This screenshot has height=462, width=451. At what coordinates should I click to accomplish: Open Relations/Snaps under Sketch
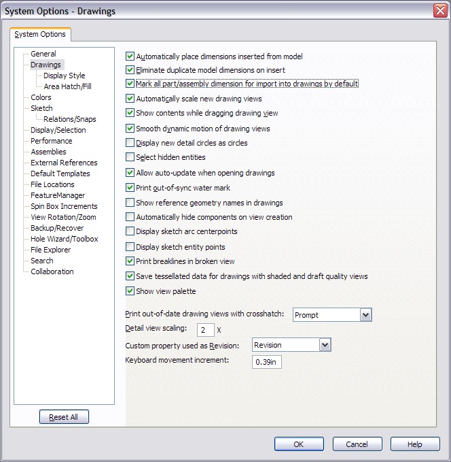[x=70, y=119]
